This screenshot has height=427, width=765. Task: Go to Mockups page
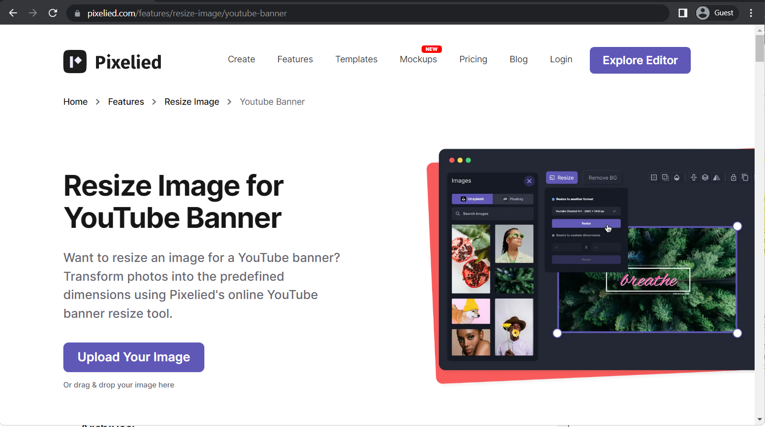coord(419,59)
